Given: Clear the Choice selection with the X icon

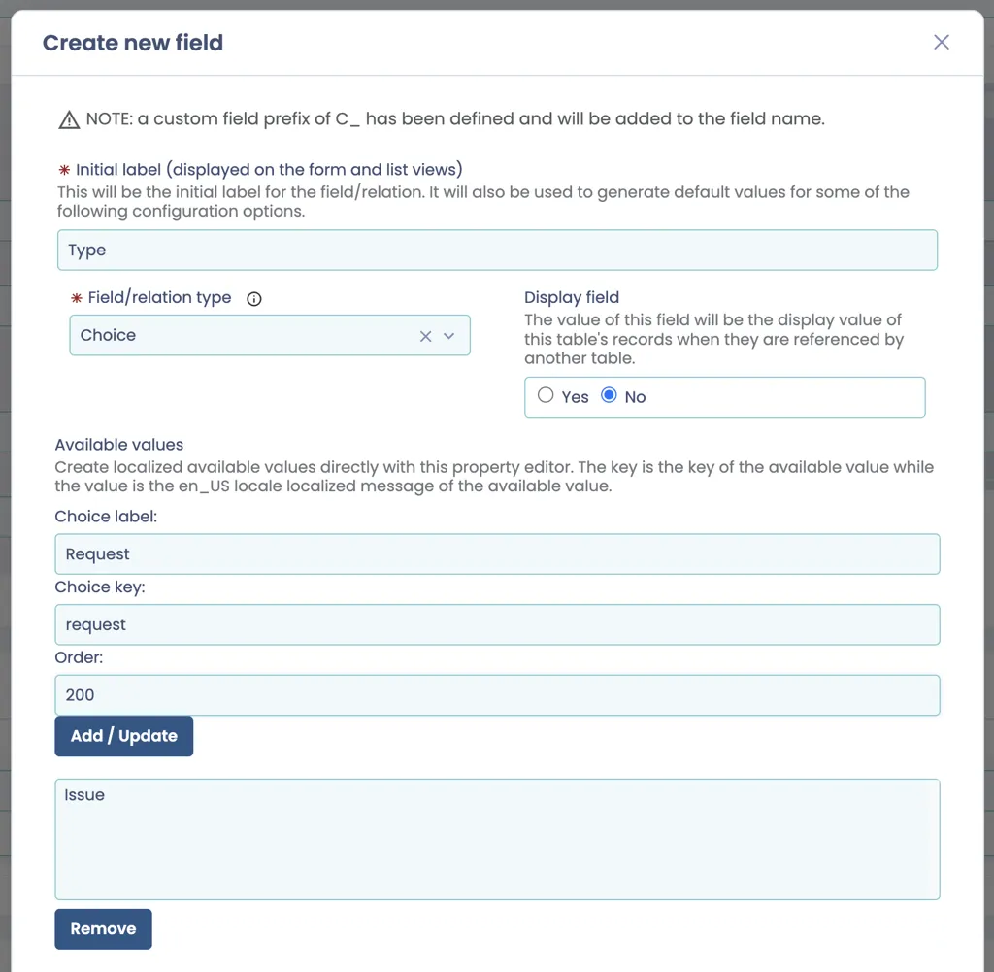Looking at the screenshot, I should 425,336.
